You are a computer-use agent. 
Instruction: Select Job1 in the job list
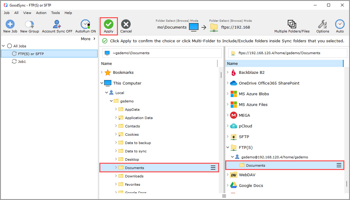pyautogui.click(x=22, y=62)
